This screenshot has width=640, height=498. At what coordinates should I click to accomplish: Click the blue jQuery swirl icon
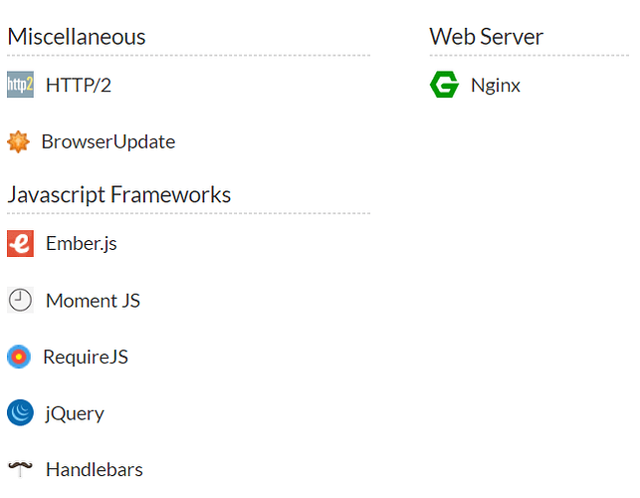pos(20,412)
